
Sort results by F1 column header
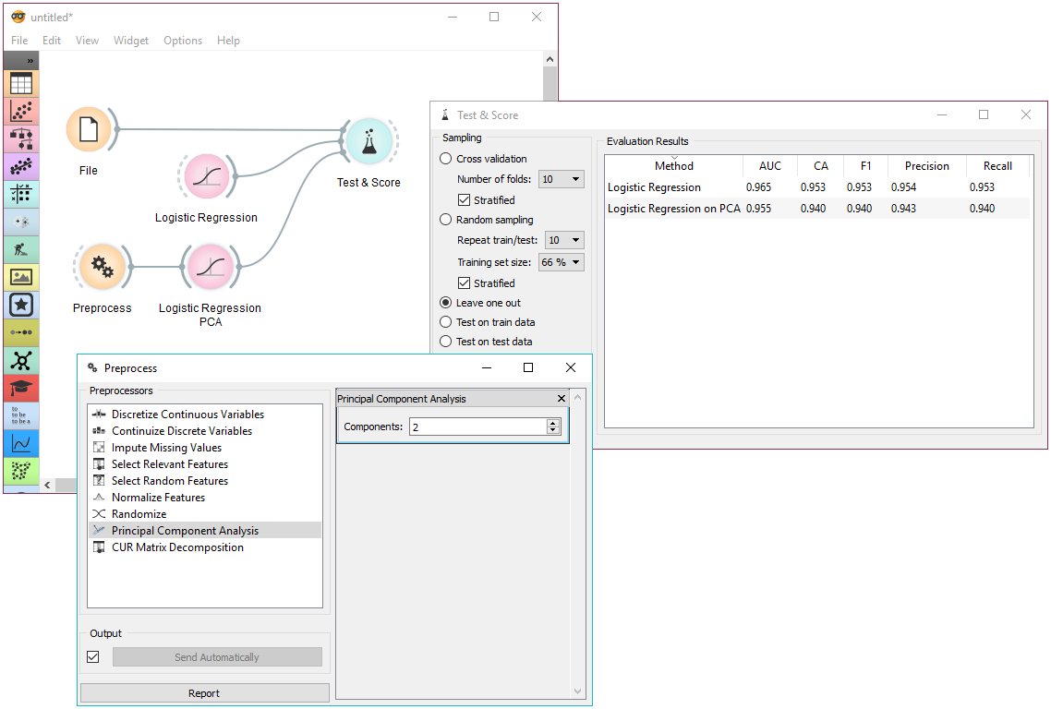point(866,166)
